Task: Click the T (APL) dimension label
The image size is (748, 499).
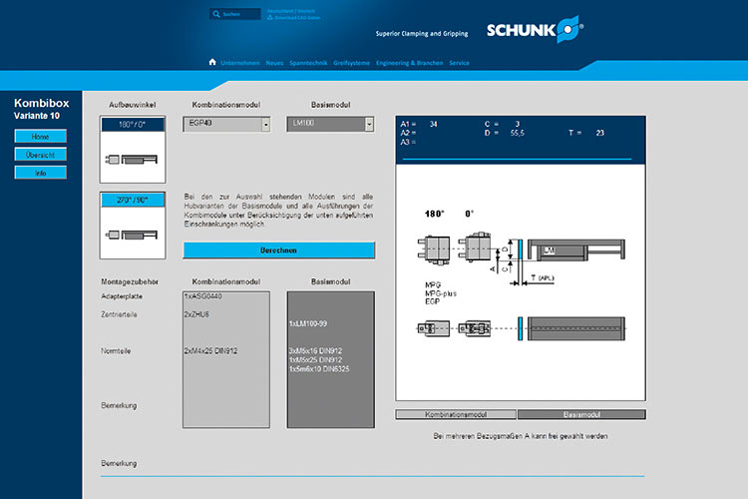Action: [x=543, y=277]
